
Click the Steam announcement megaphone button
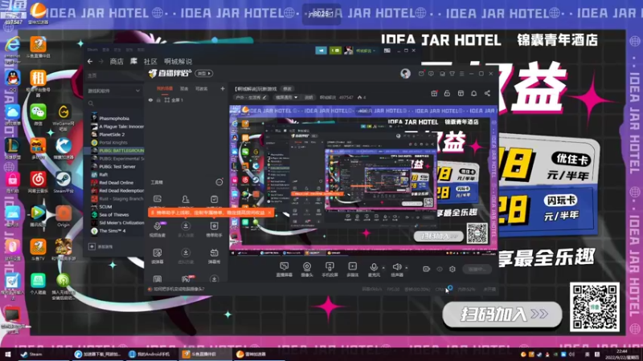[x=321, y=51]
